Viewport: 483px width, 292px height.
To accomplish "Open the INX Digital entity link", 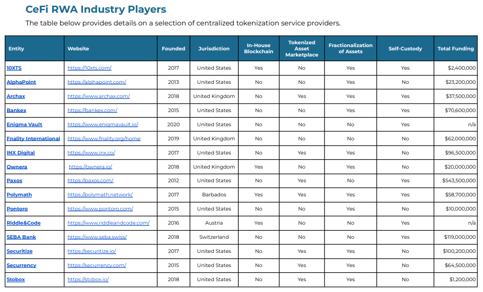I will [21, 153].
